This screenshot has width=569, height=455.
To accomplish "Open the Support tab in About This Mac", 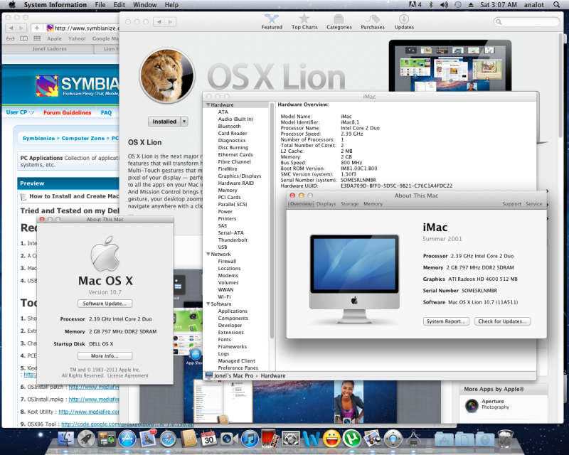I will coord(511,204).
